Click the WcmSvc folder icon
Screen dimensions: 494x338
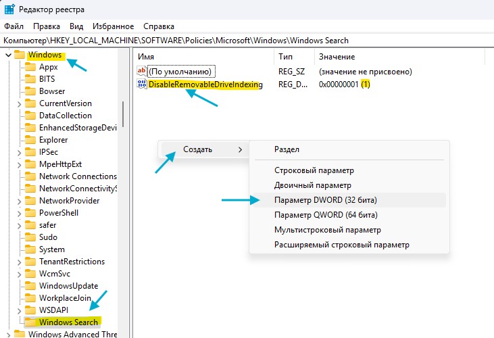[30, 274]
